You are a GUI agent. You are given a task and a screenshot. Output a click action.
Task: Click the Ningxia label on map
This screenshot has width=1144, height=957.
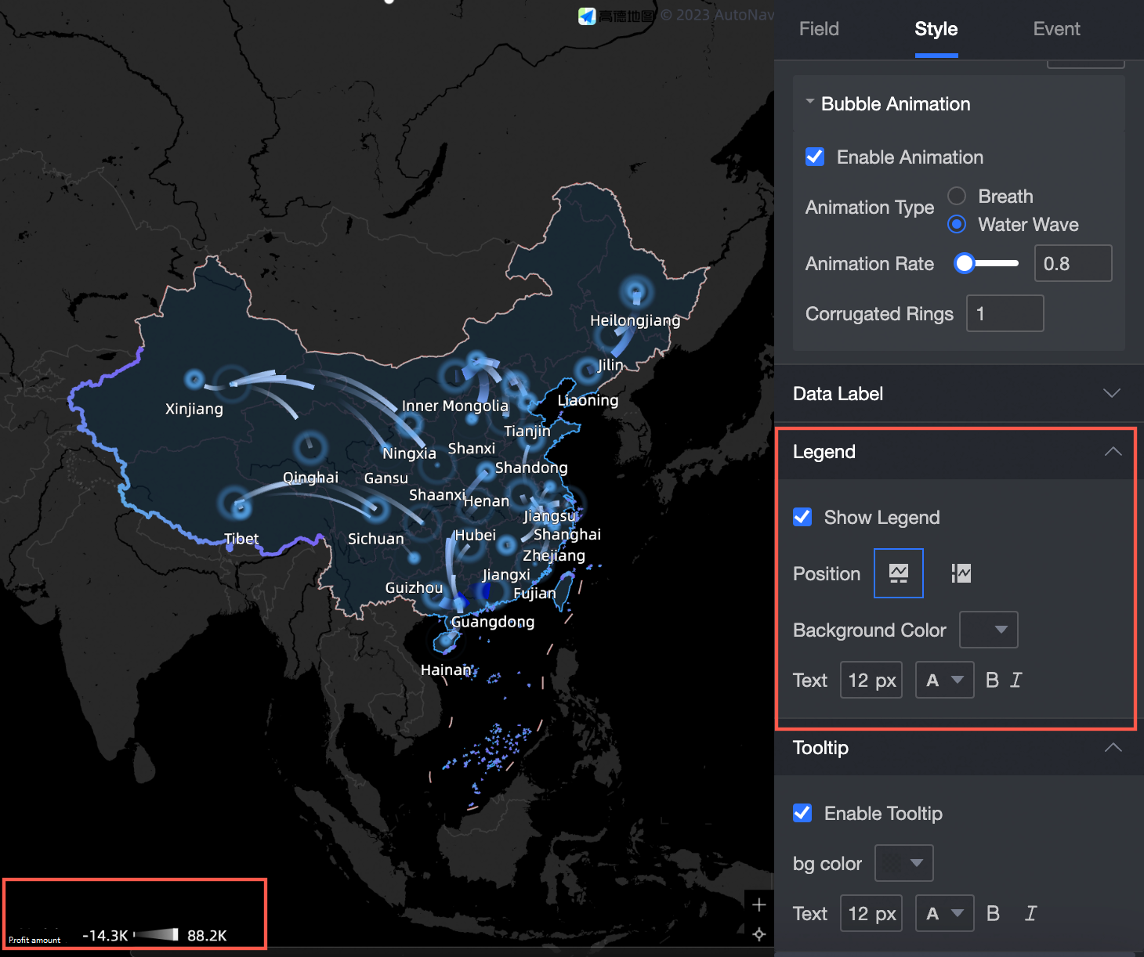tap(409, 453)
